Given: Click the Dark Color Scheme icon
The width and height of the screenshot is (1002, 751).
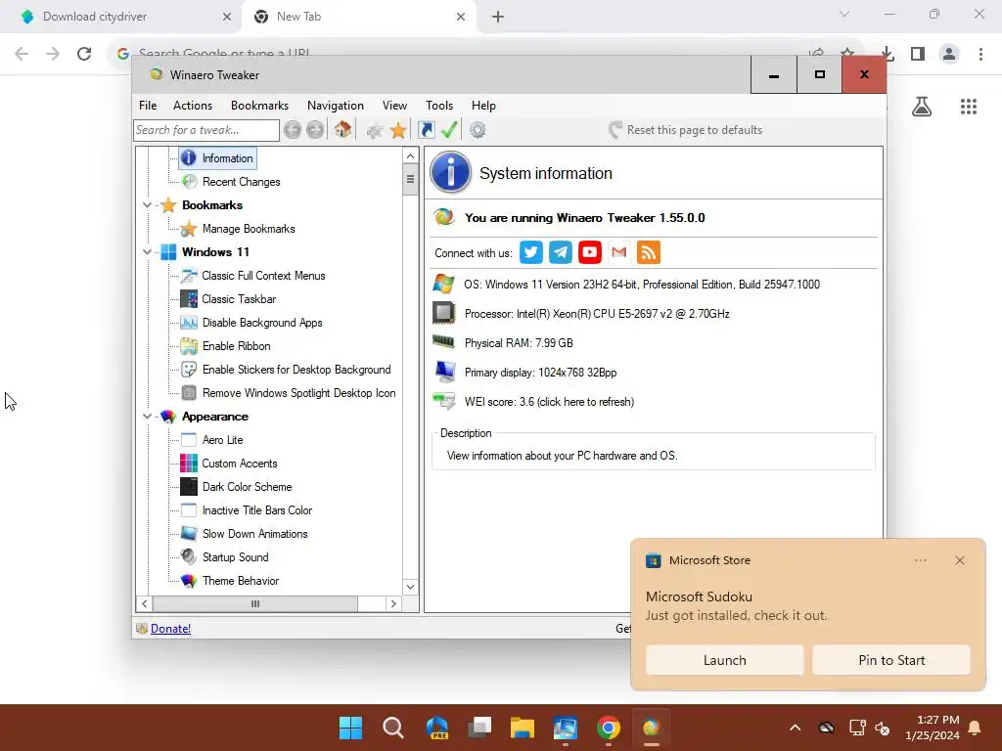Looking at the screenshot, I should tap(189, 487).
